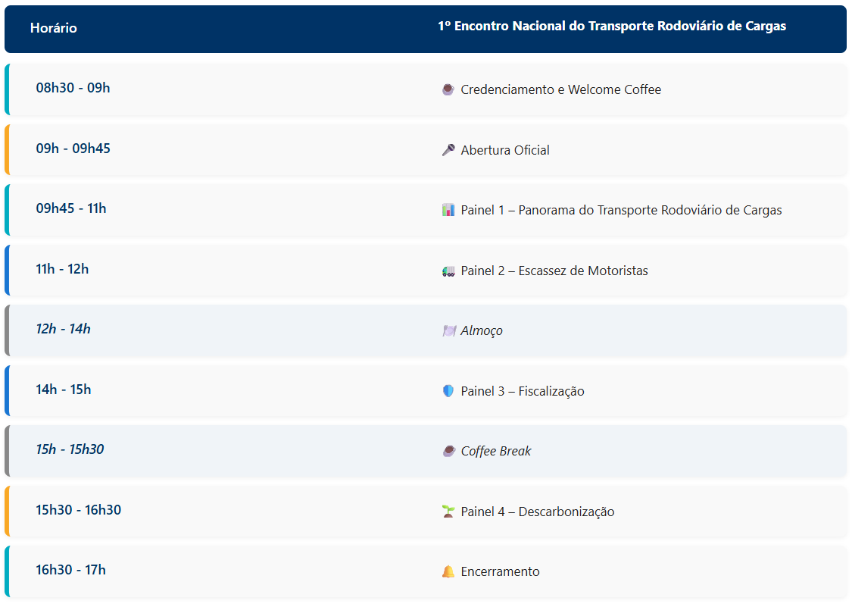Click Painel 3 – Fiscalização session
This screenshot has width=852, height=604.
click(x=523, y=391)
